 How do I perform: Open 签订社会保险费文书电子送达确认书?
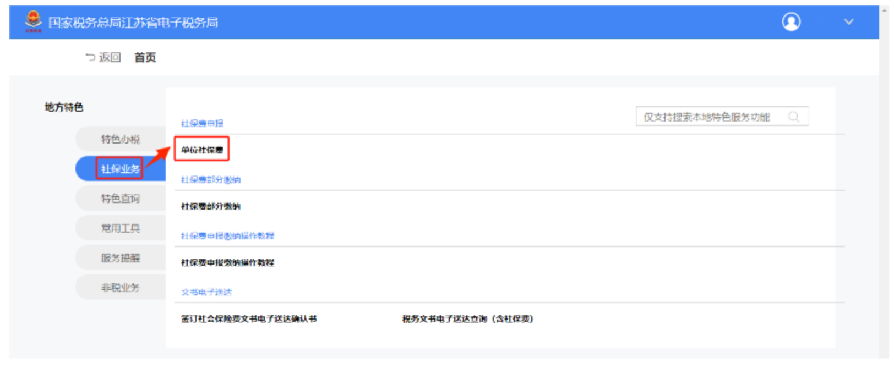pos(249,319)
